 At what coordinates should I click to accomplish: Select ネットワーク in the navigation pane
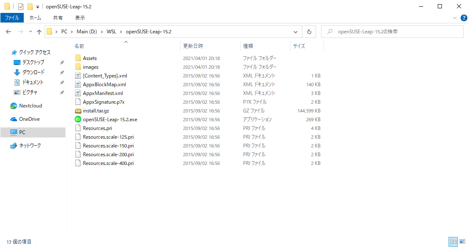click(x=30, y=146)
